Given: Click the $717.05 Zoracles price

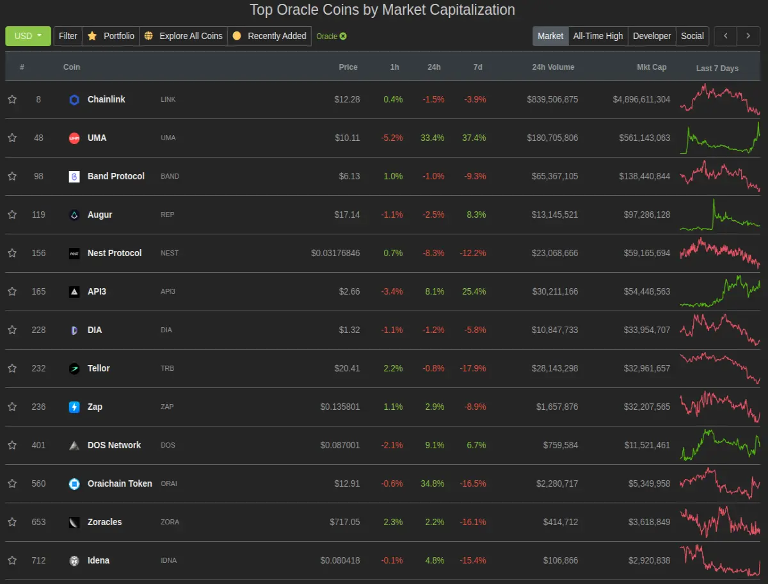Looking at the screenshot, I should tap(345, 522).
